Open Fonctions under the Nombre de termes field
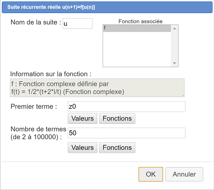Screen dimensions: 214x190 coord(117,148)
